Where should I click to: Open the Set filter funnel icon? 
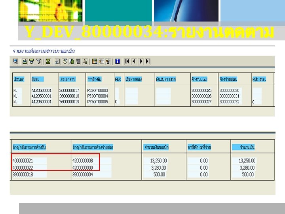point(38,61)
